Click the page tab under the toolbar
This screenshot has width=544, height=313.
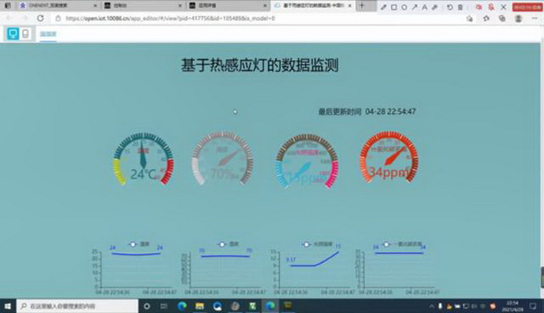click(48, 35)
